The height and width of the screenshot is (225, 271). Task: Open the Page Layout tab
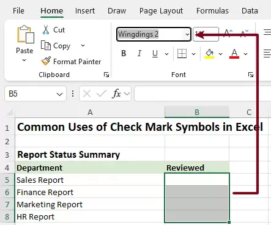161,11
